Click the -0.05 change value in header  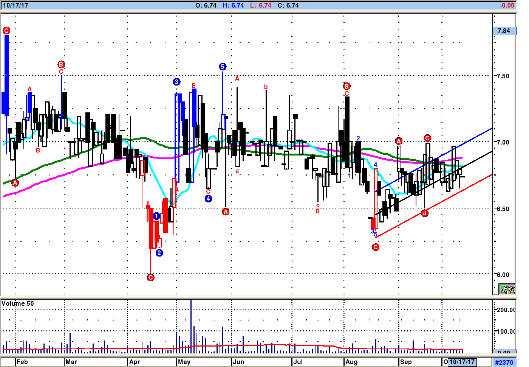coord(507,5)
